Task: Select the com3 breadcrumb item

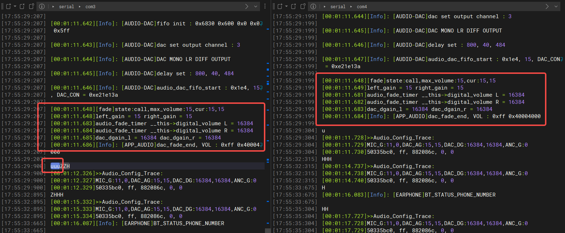Action: (90, 6)
